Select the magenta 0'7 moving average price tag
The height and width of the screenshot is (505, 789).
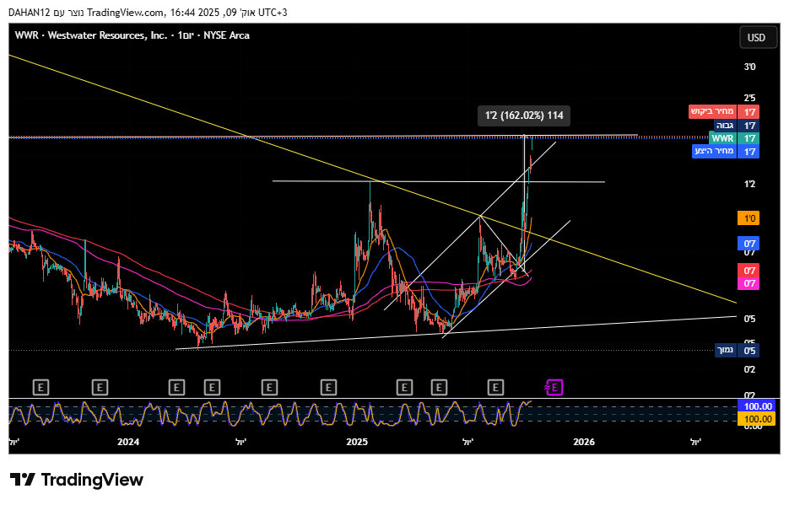pos(748,284)
